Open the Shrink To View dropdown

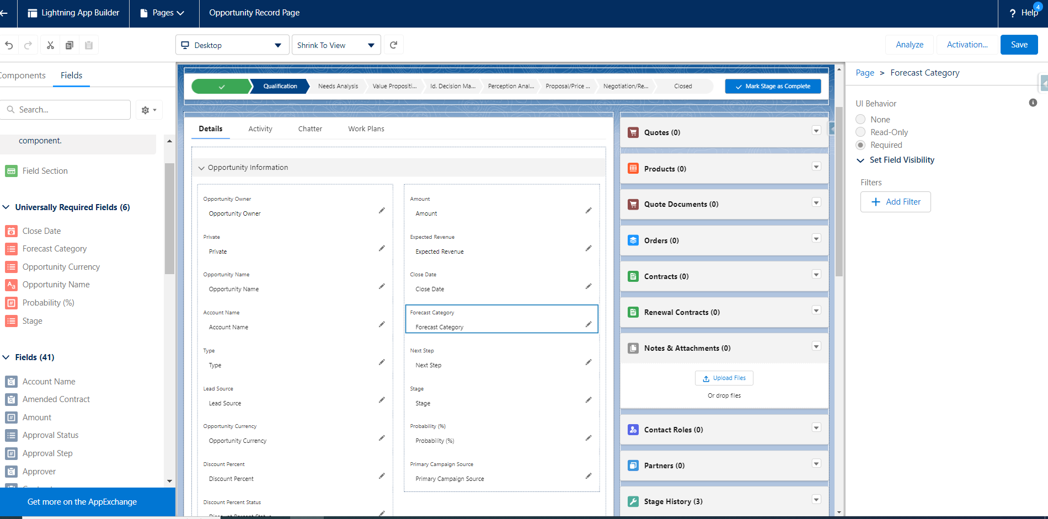[336, 45]
